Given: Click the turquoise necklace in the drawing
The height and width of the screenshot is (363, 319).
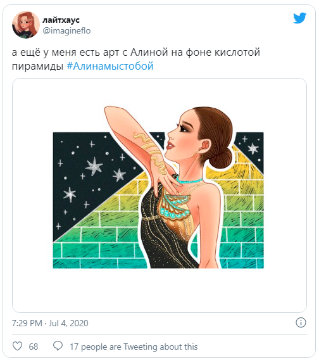Looking at the screenshot, I should point(189,180).
